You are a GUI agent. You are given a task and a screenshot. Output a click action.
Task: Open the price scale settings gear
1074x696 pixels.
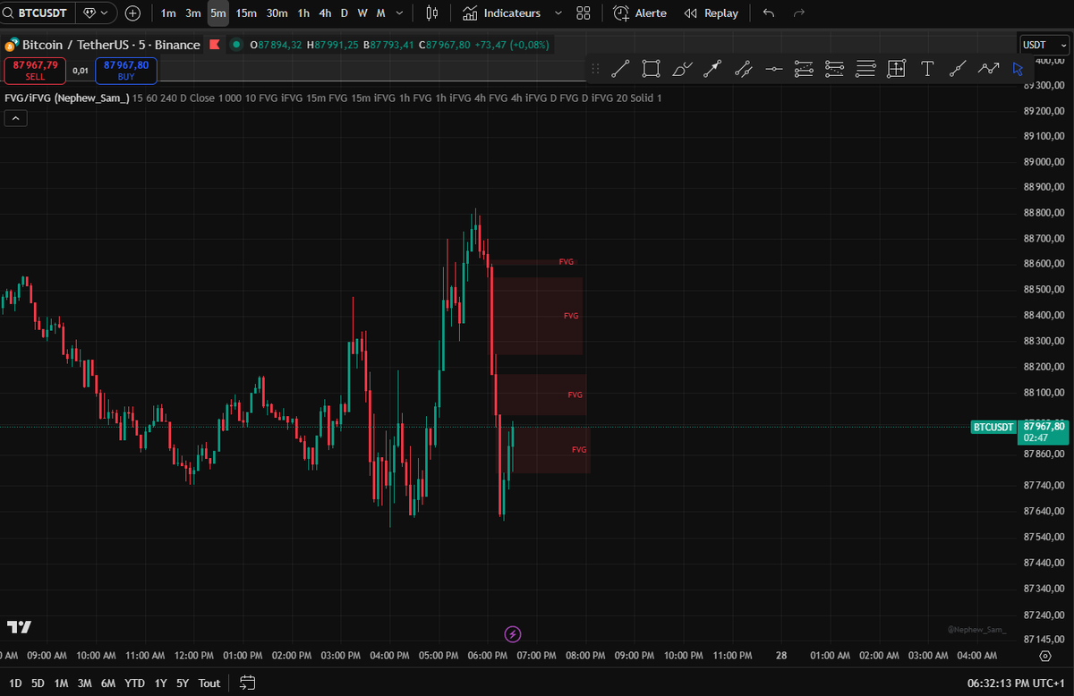tap(1044, 656)
